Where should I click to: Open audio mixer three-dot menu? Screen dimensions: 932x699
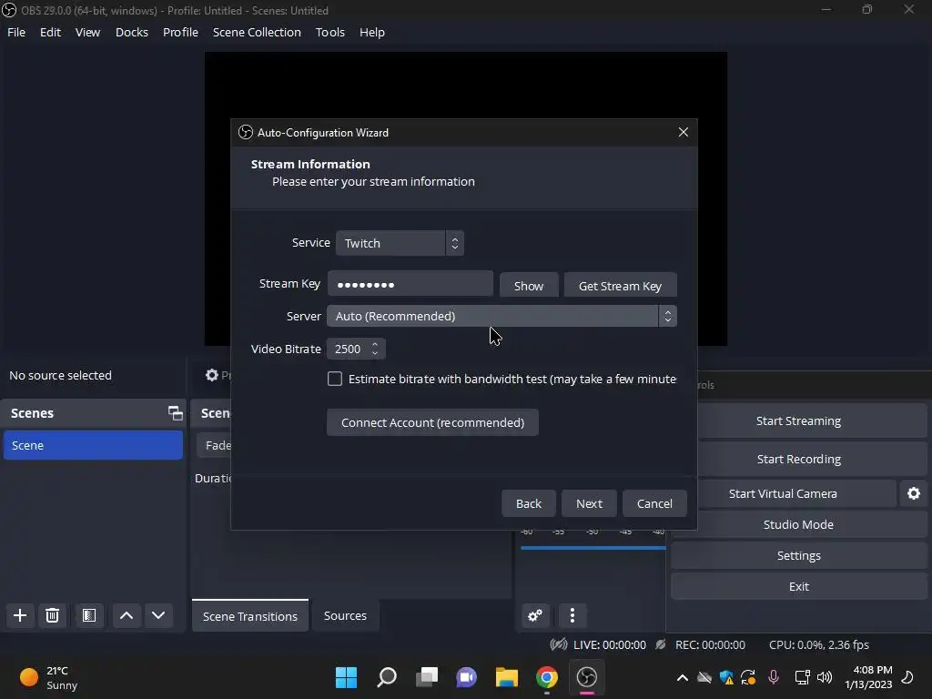point(572,615)
